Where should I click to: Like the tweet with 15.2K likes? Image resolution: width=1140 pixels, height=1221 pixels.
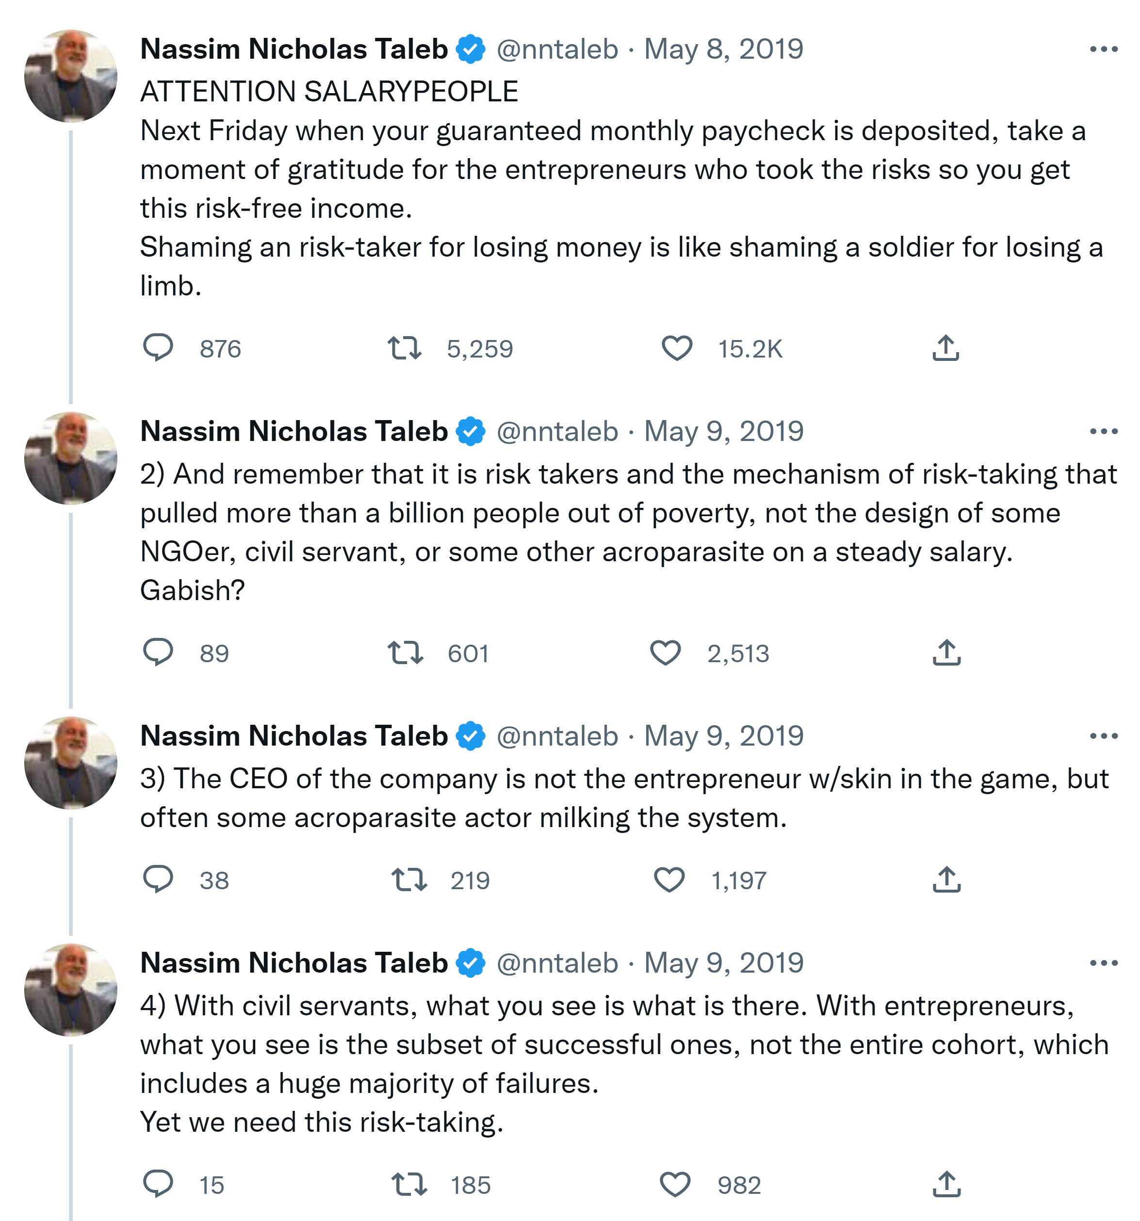[676, 348]
